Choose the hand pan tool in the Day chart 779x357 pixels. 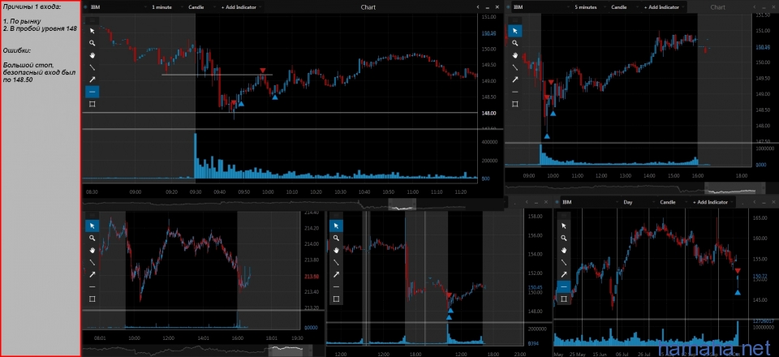[x=564, y=250]
